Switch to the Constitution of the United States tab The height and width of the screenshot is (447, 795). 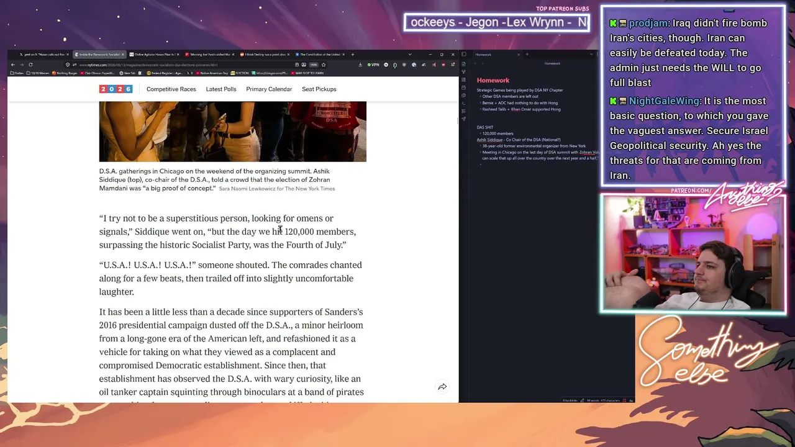(x=319, y=55)
